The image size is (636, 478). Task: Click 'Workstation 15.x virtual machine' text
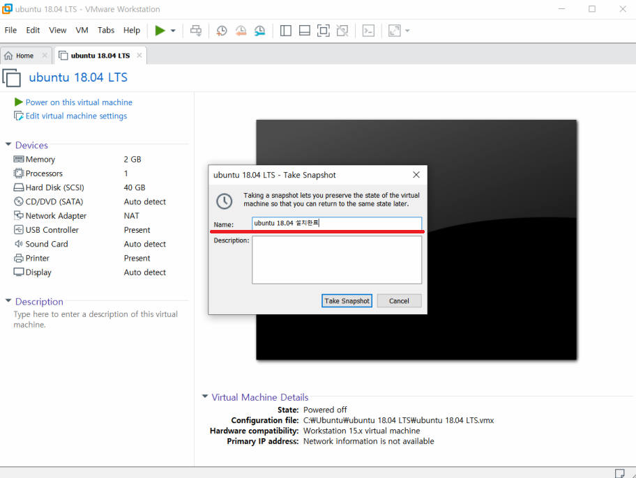point(361,431)
